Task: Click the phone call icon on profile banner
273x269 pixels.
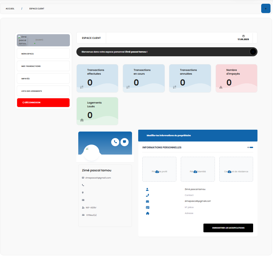Action: pyautogui.click(x=115, y=142)
